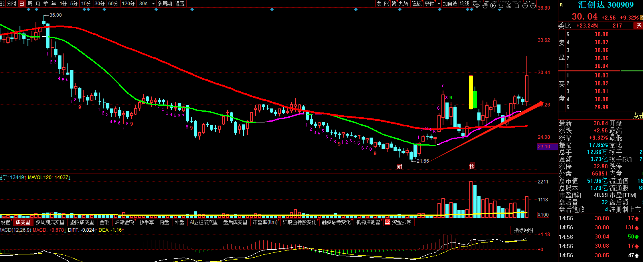Toggle the 九转 indicator overlay
This screenshot has width=643, height=262.
pyautogui.click(x=404, y=4)
